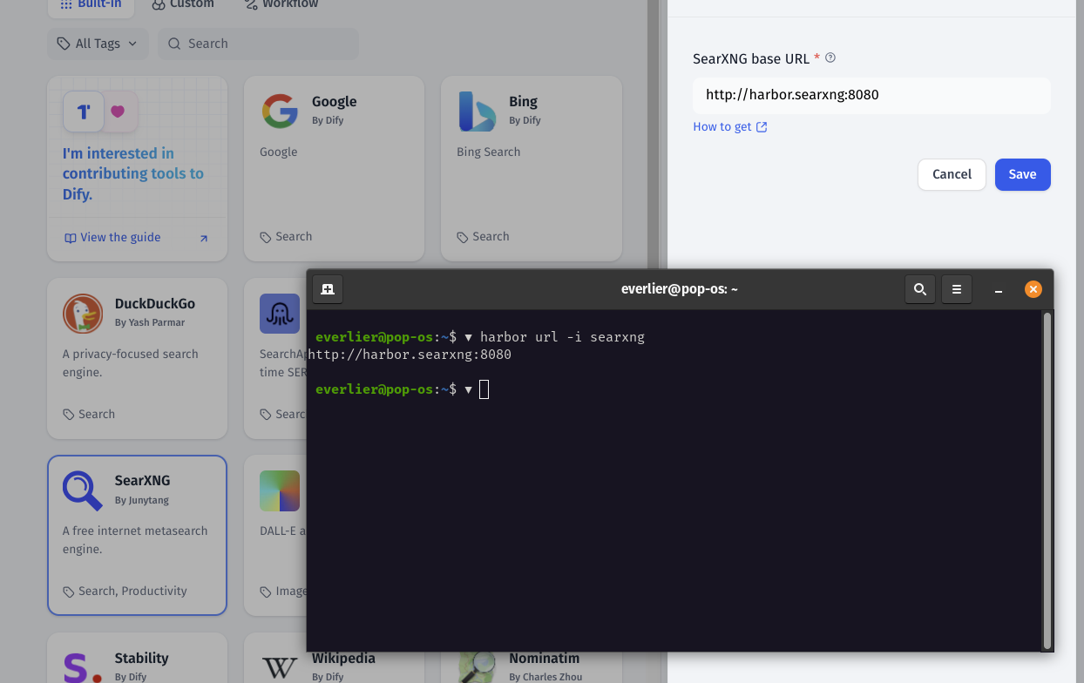Click the terminal vertical scrollbar
The image size is (1084, 683).
pos(1047,479)
